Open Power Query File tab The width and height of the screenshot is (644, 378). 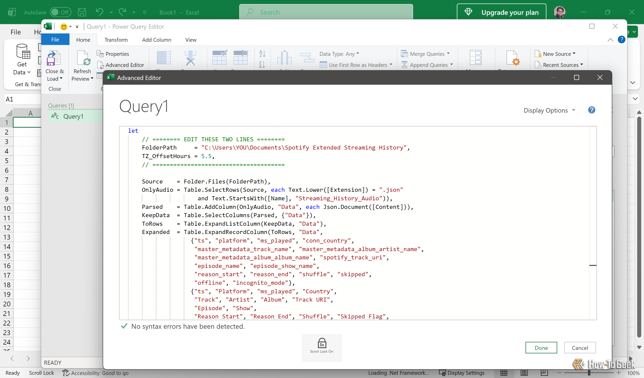(x=55, y=40)
